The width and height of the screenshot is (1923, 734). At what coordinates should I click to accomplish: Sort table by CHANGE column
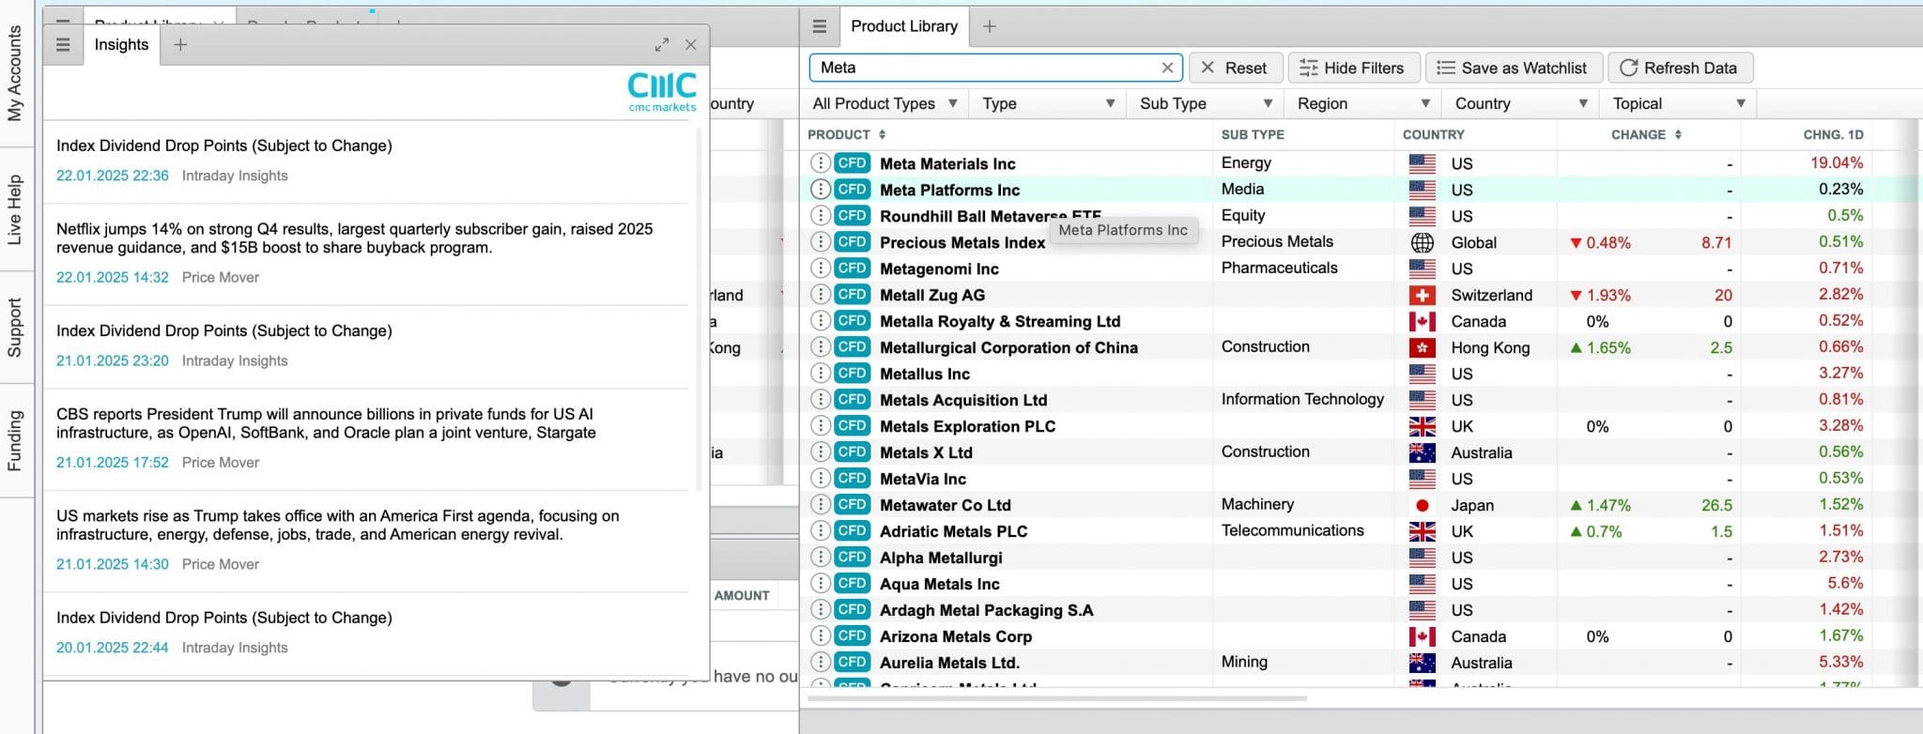tap(1646, 135)
